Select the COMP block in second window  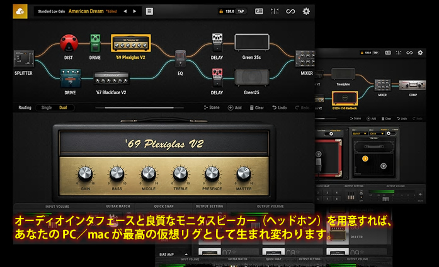412,85
